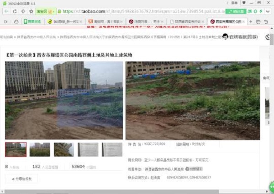This screenshot has height=194, width=274.
Task: Click the browser back arrow button
Action: click(x=5, y=11)
